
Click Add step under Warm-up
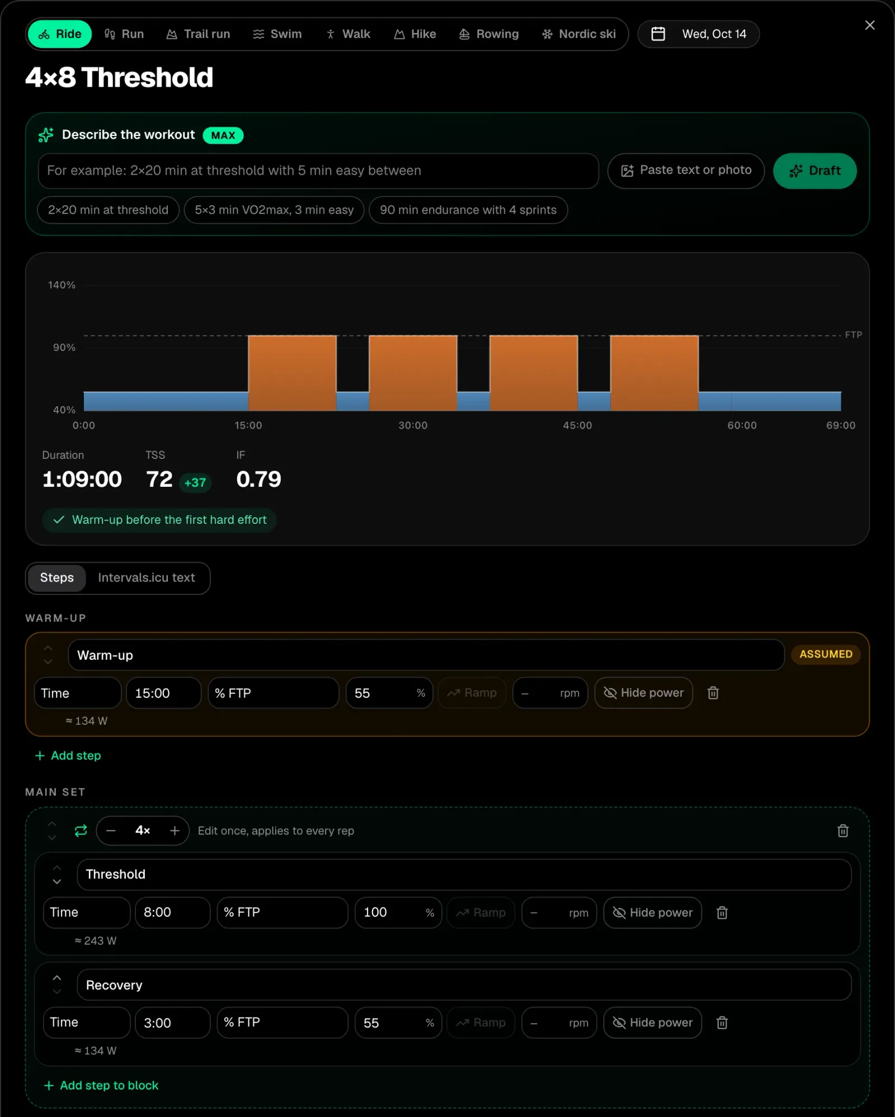pos(68,755)
